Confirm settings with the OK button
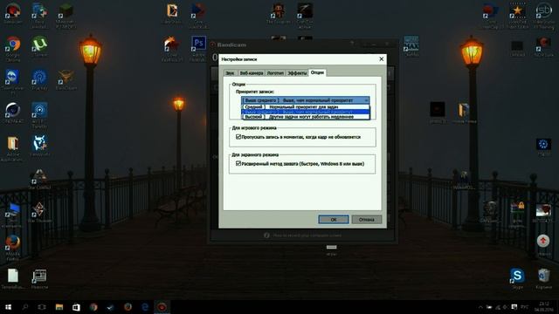The width and height of the screenshot is (559, 314). 334,219
